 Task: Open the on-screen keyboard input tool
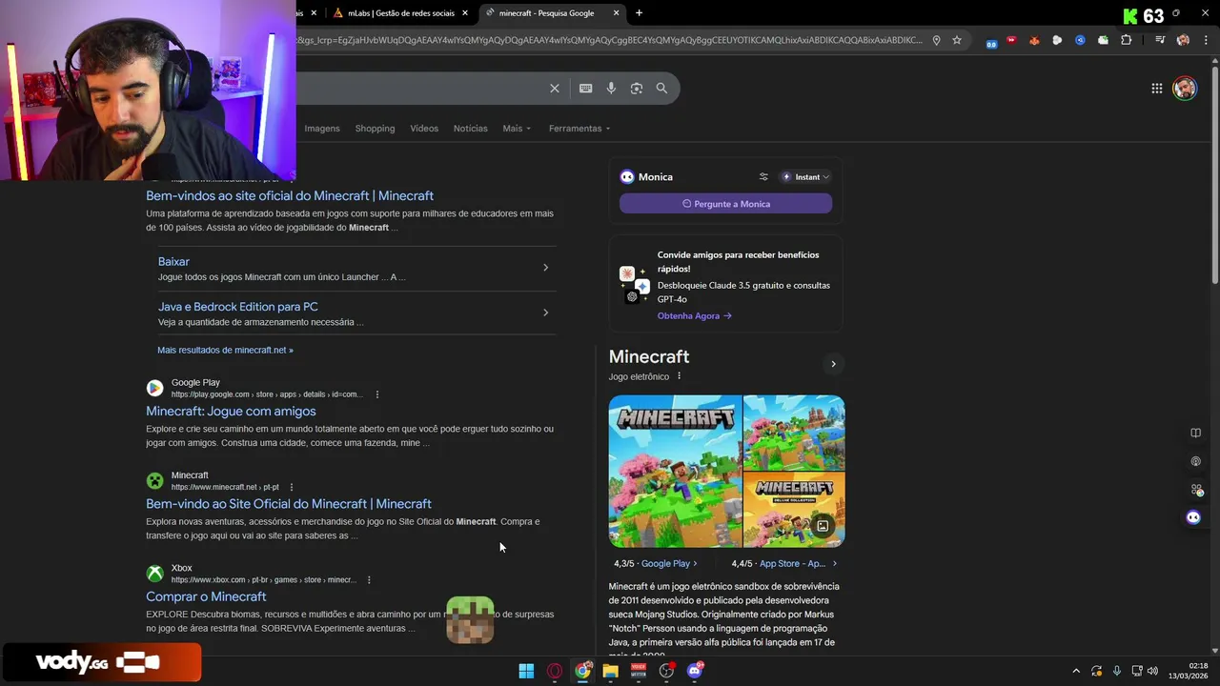coord(586,89)
